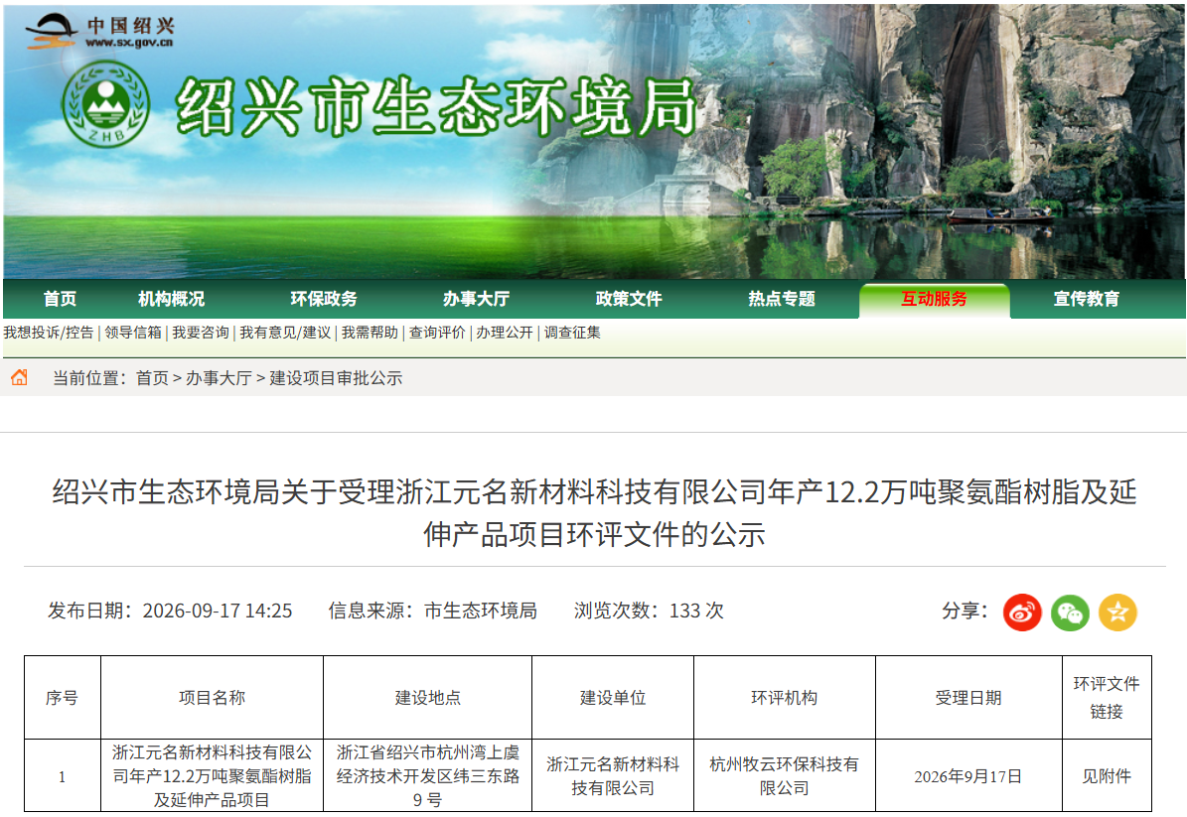Open the 我想投诉/控告 sub-link

49,333
